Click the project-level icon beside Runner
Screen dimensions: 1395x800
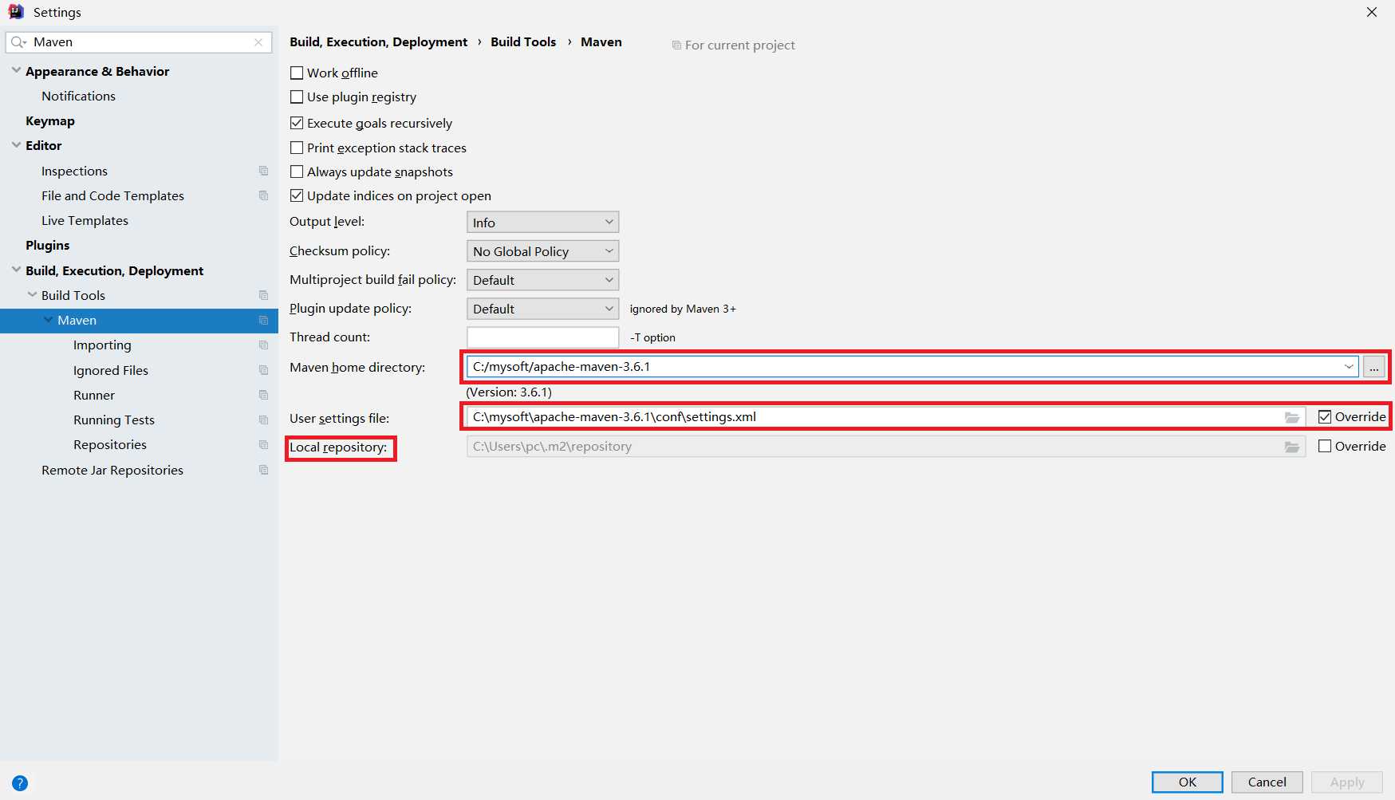pos(263,395)
